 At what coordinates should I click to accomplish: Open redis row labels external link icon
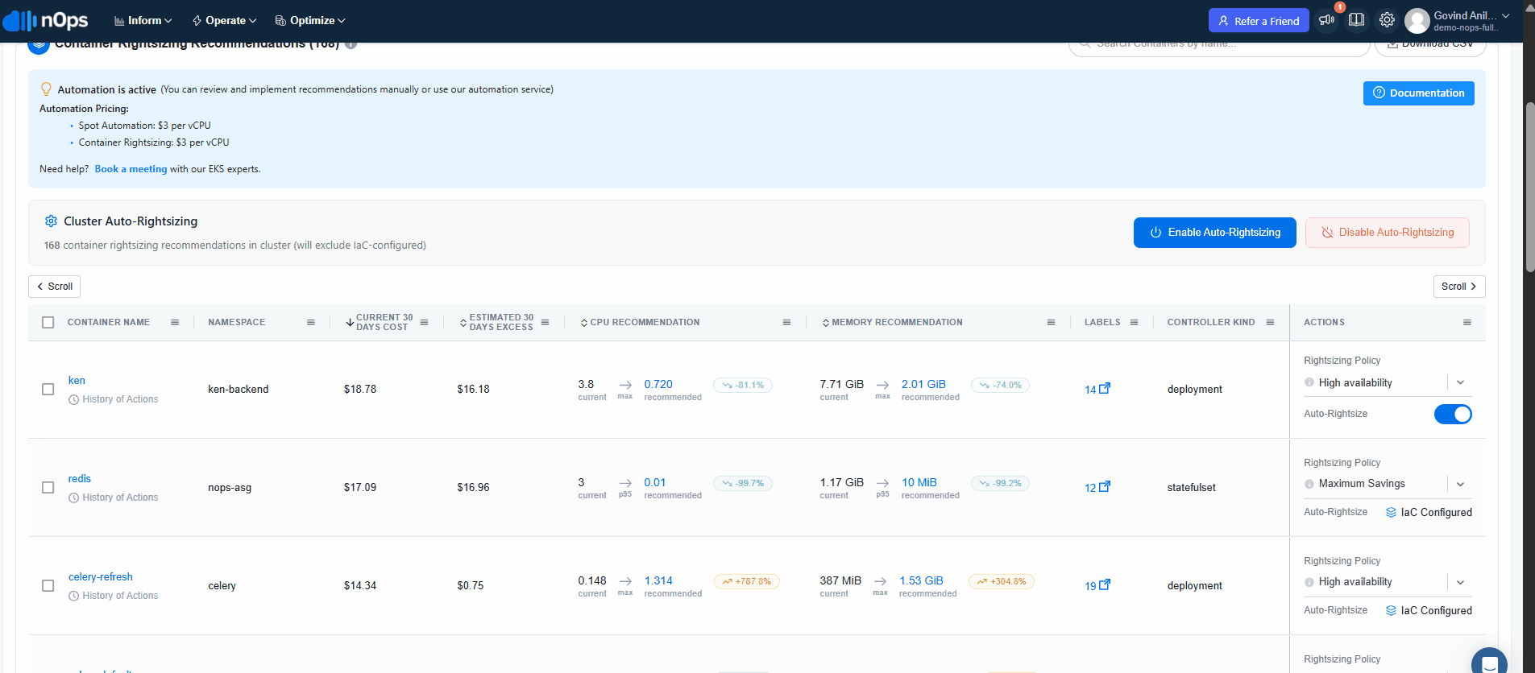click(1105, 486)
